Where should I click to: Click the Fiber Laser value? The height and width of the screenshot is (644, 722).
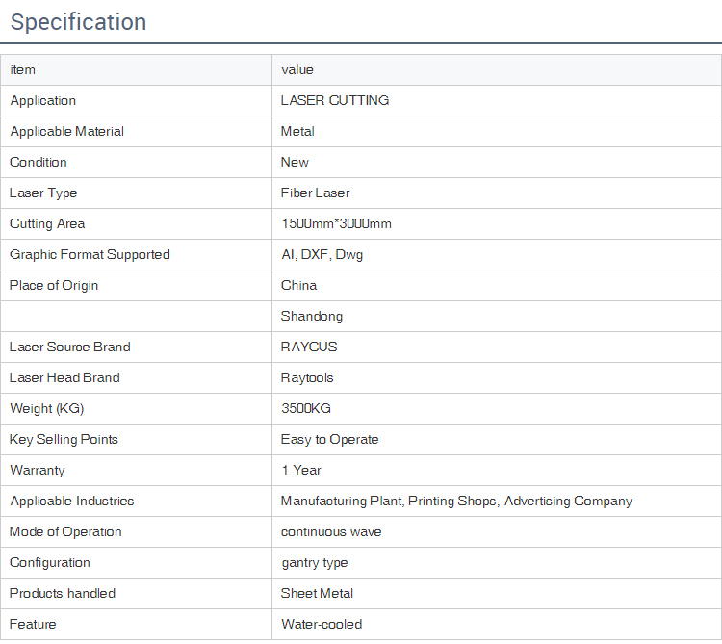pos(316,193)
